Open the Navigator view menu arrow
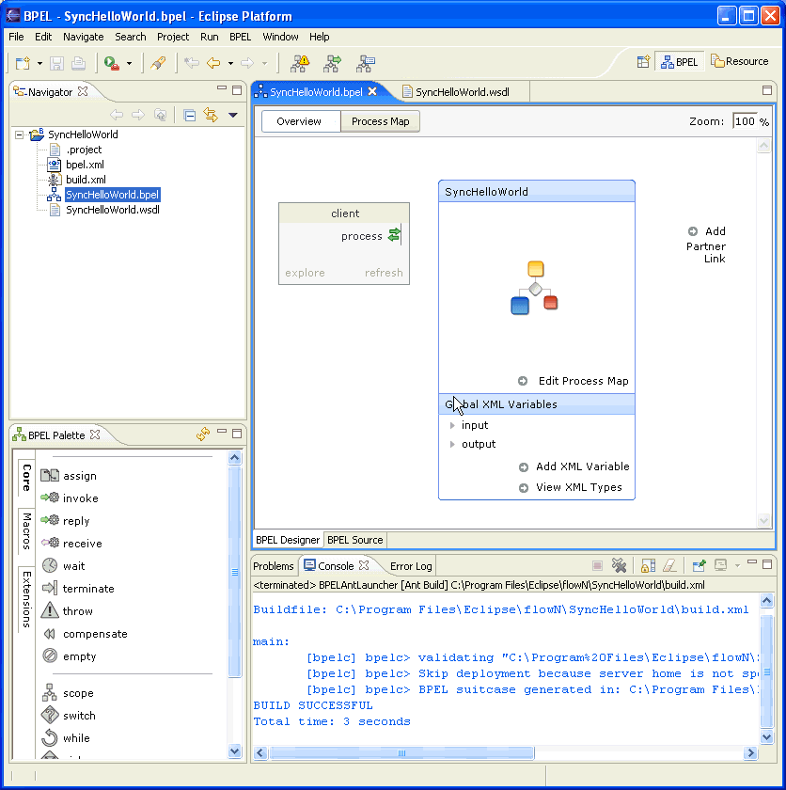 [232, 116]
